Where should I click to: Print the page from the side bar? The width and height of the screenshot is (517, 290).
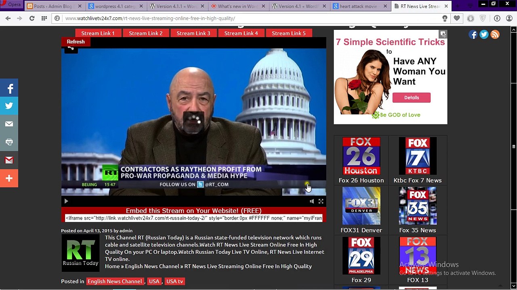click(x=9, y=142)
